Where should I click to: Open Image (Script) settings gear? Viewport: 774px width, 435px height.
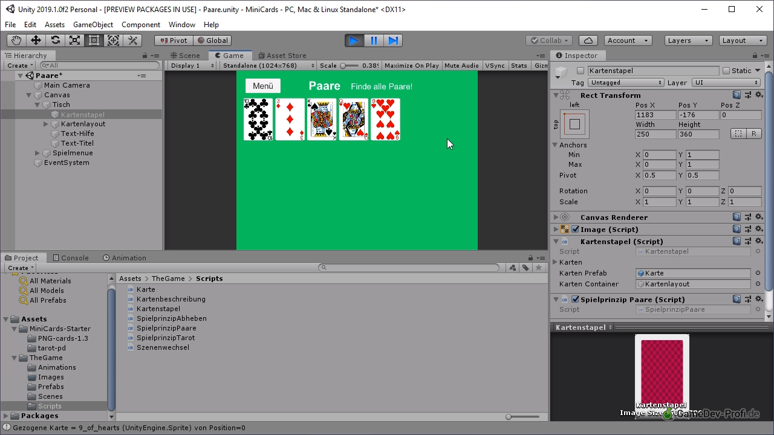[x=759, y=230]
